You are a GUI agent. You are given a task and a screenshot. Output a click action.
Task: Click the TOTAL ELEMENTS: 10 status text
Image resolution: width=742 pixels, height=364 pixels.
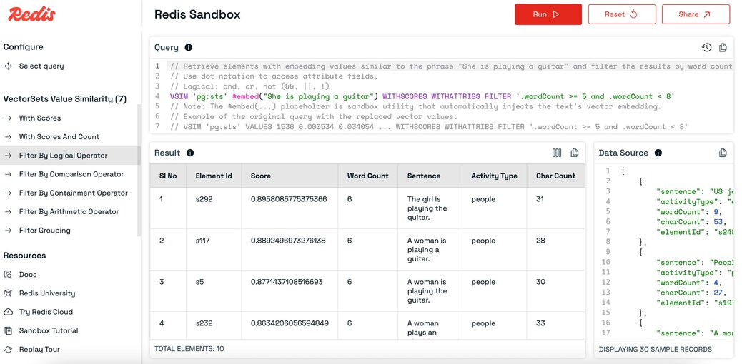(x=189, y=349)
